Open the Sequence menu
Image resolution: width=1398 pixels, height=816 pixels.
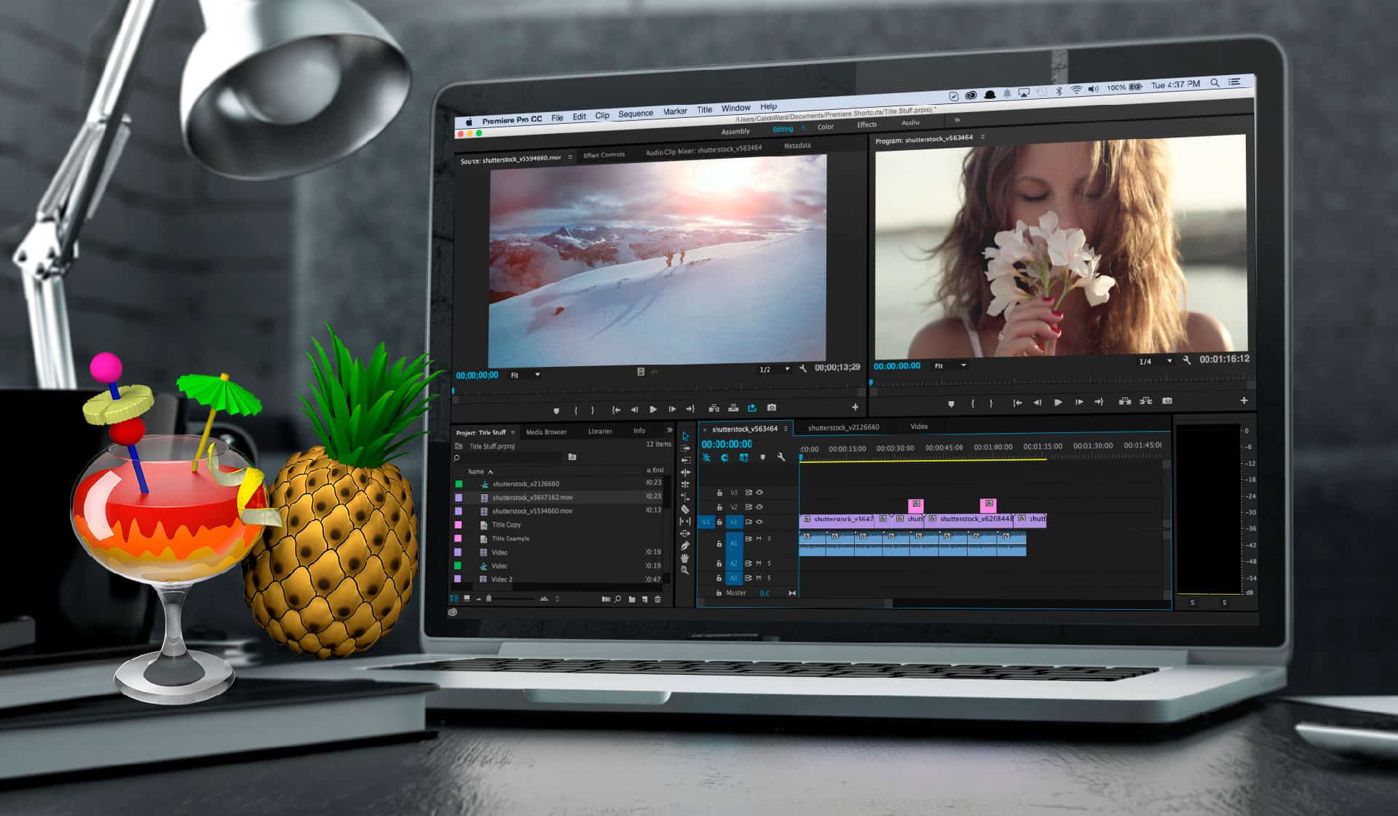636,114
